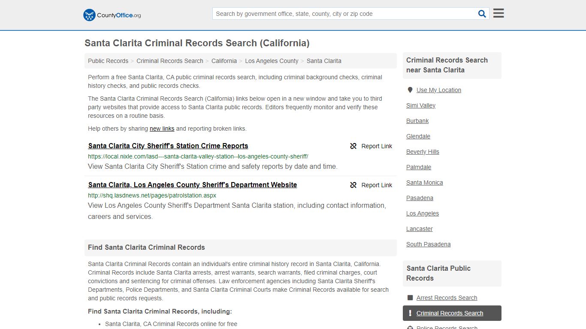The image size is (586, 329).
Task: Open Santa Clarita City Sheriff's Station Crime Reports
Action: tap(168, 146)
